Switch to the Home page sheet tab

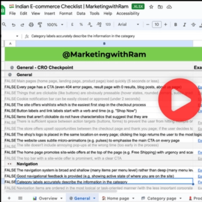(118, 198)
